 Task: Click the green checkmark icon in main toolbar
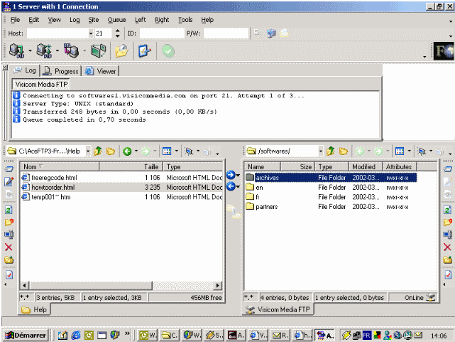click(x=168, y=51)
